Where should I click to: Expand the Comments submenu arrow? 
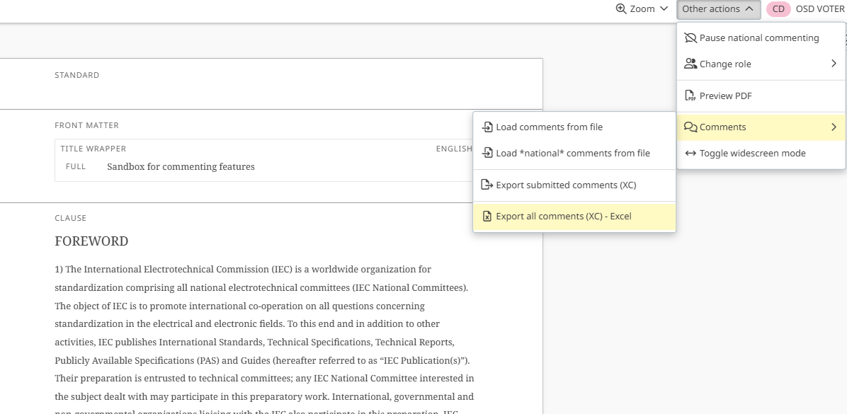click(834, 127)
